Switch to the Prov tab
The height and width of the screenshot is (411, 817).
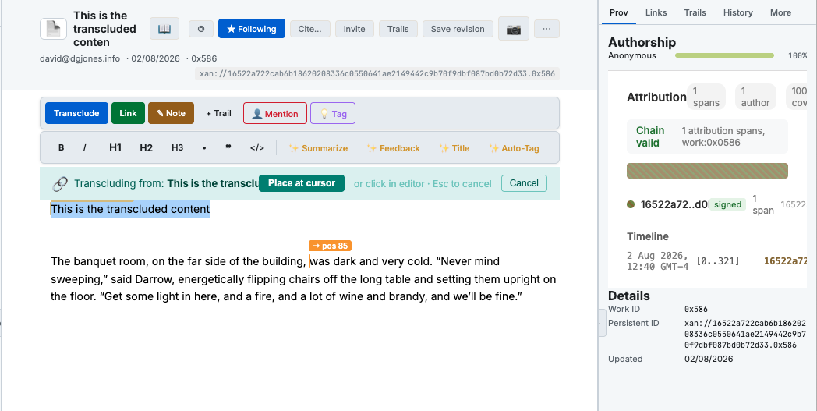(619, 12)
